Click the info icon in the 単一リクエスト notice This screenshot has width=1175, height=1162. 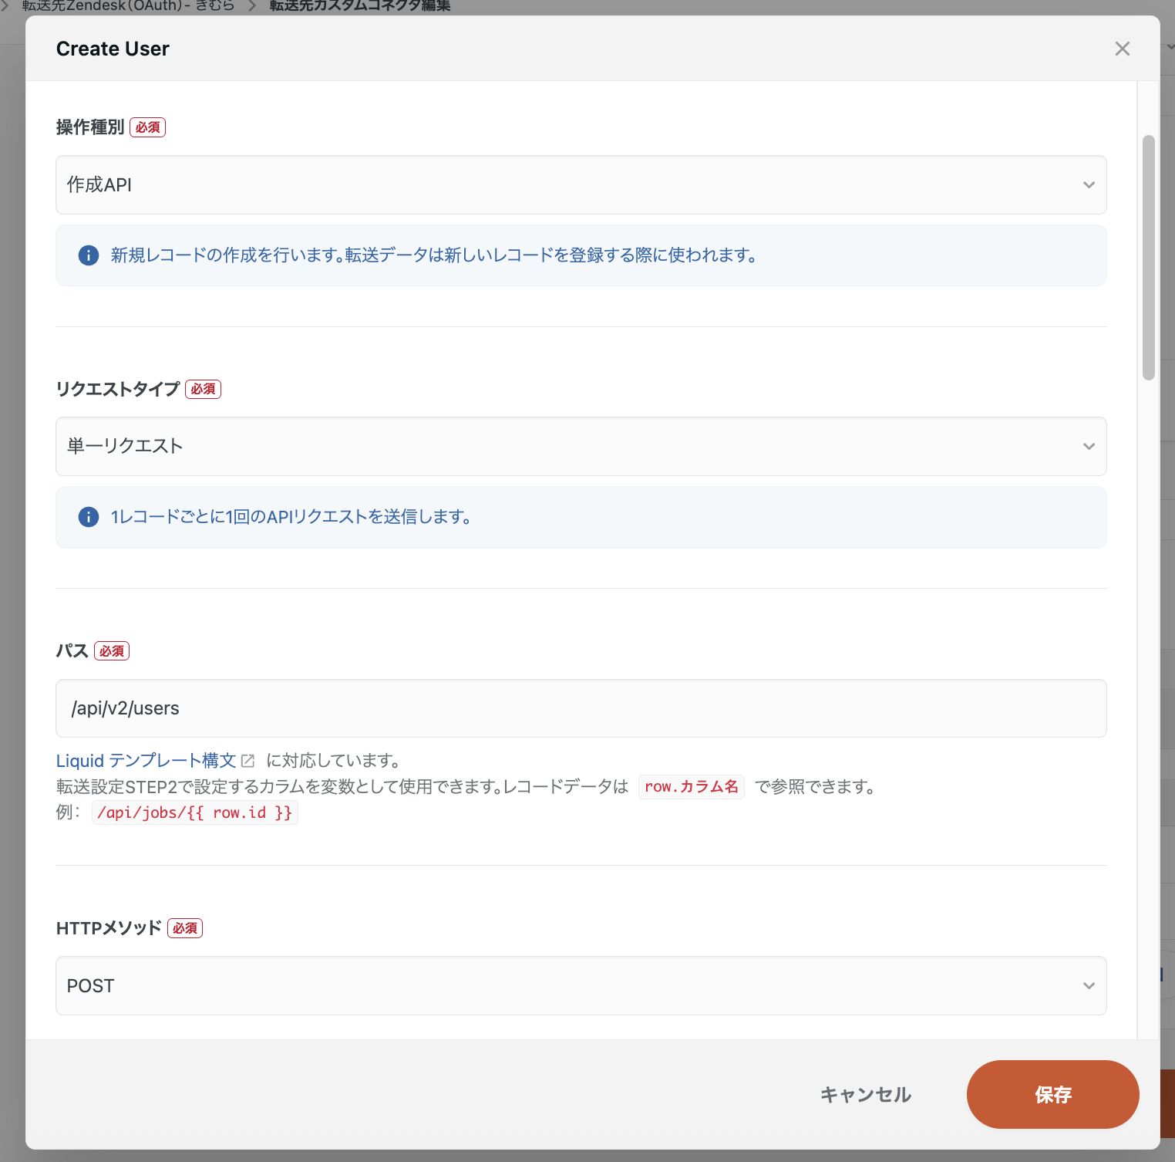click(x=88, y=517)
